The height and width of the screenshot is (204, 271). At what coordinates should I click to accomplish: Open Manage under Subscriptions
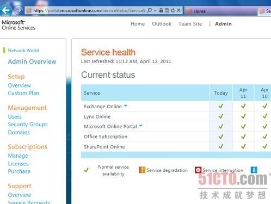(x=18, y=156)
